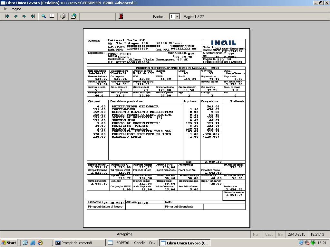Click the Firma del dipendente field
This screenshot has width=330, height=247.
[x=179, y=207]
